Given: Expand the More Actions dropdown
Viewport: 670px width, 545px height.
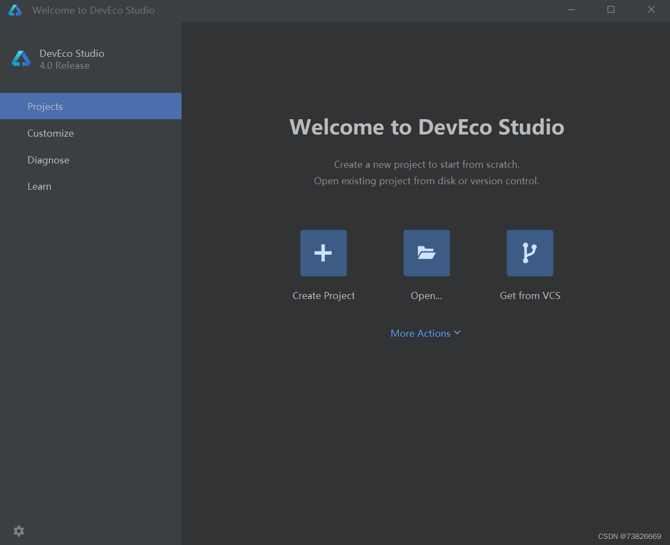Looking at the screenshot, I should 426,333.
